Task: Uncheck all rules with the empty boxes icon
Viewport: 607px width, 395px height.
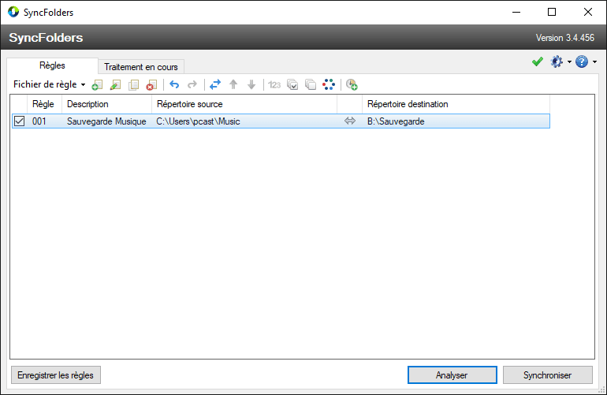Action: pyautogui.click(x=311, y=84)
